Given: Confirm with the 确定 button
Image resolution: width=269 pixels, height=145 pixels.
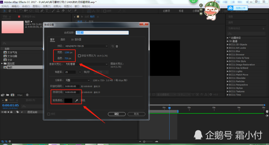Looking at the screenshot, I should (x=117, y=114).
